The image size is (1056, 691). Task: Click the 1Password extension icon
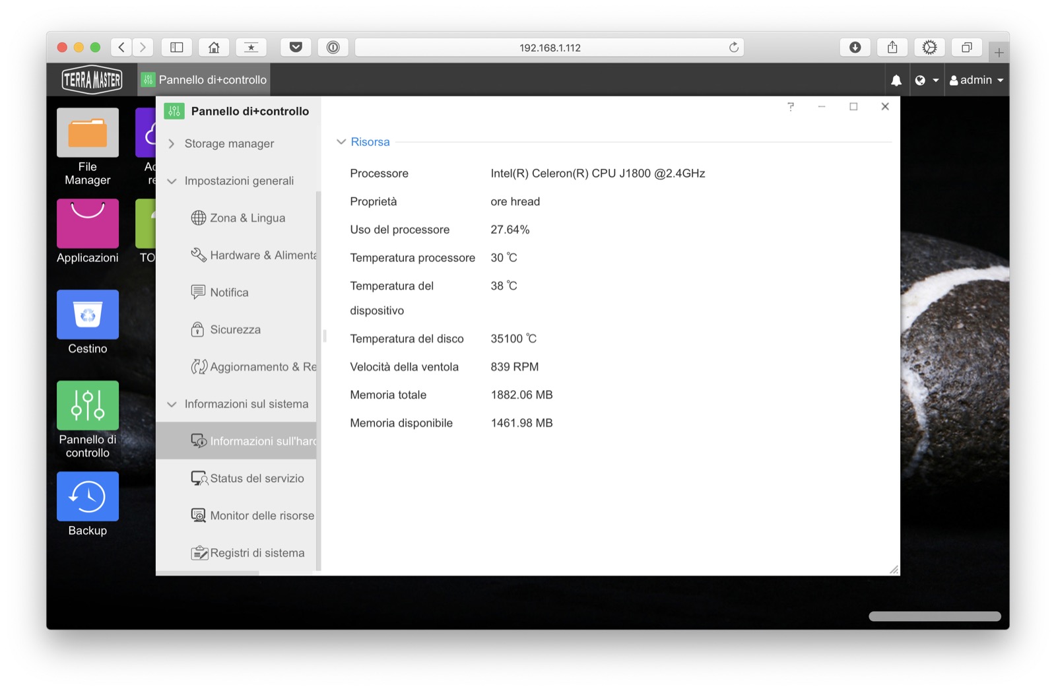333,48
